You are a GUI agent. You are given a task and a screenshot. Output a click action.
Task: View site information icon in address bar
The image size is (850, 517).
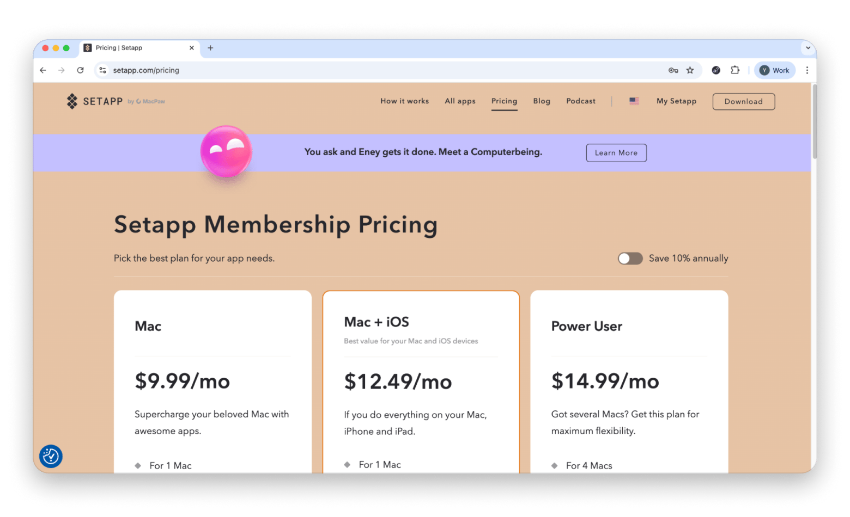point(102,70)
